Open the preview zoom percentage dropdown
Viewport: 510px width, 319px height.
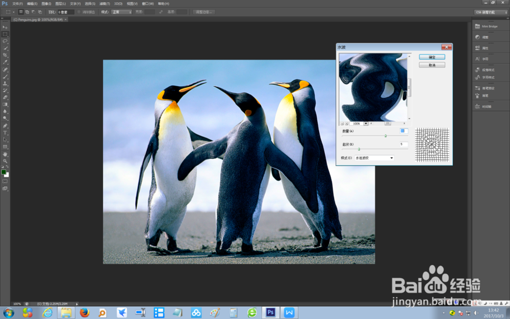tap(366, 124)
